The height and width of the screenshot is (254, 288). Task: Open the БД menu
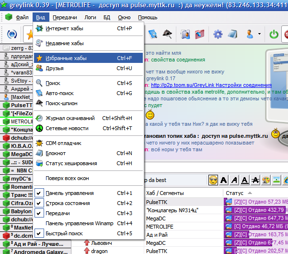(x=107, y=17)
